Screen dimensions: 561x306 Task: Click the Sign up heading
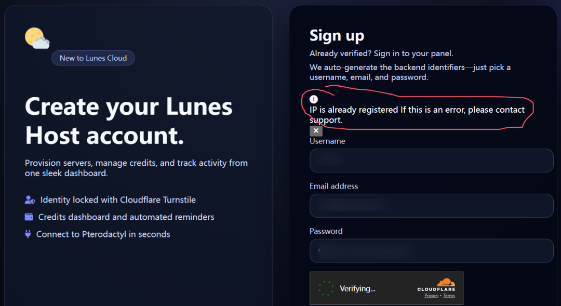coord(337,35)
